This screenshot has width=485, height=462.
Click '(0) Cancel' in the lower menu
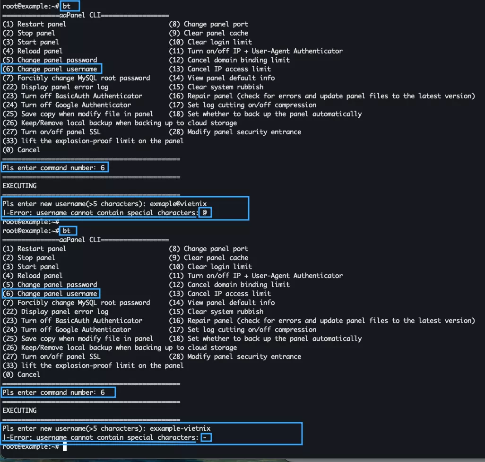[x=21, y=375]
